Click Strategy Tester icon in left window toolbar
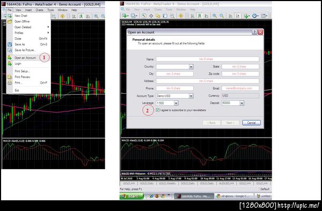Viewport: 322px width, 211px height. coord(54,16)
